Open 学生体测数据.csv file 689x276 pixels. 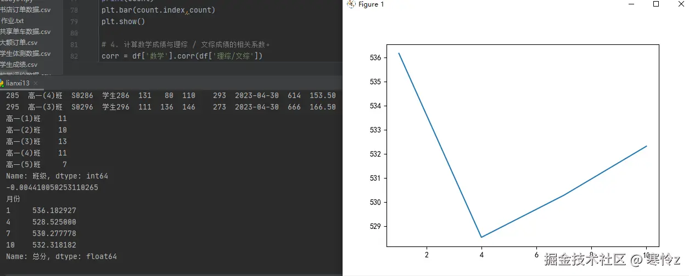point(25,54)
